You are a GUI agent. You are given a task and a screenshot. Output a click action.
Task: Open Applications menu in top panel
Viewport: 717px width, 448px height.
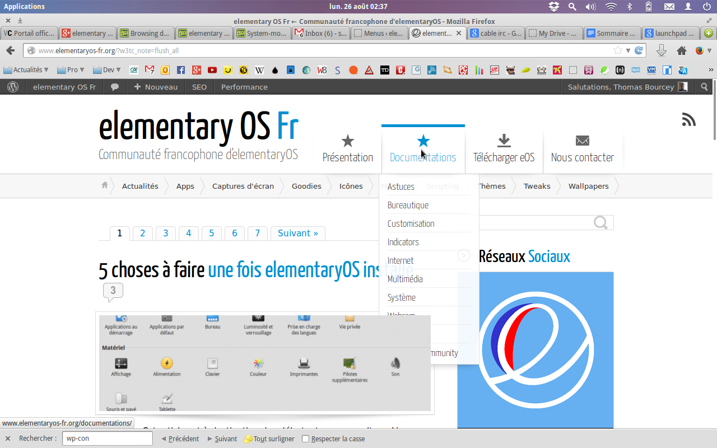pos(24,7)
